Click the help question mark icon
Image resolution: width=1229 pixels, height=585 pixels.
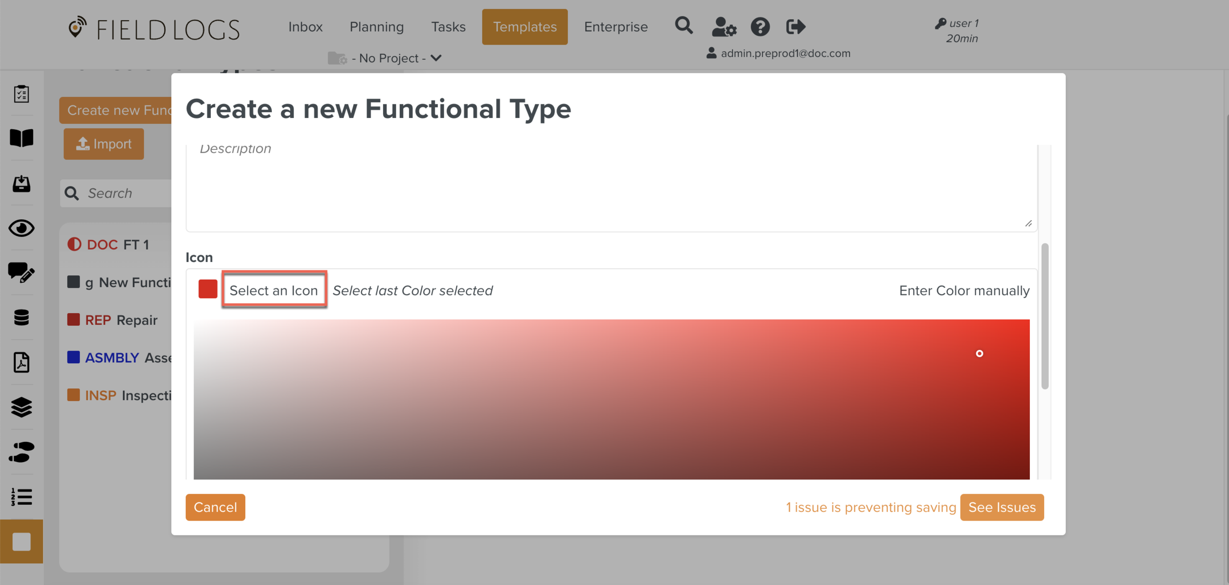(760, 27)
